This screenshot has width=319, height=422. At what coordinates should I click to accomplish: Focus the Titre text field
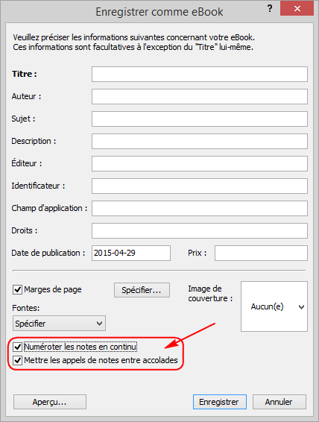click(x=200, y=75)
